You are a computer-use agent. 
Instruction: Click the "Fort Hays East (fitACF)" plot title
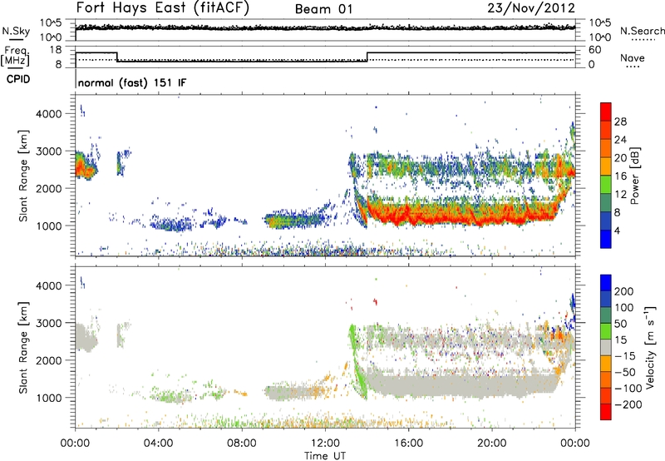[162, 8]
